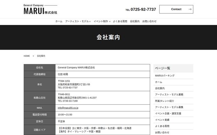This screenshot has width=217, height=135.
Task: Click the 不定休 value cell
Action: [x=103, y=122]
